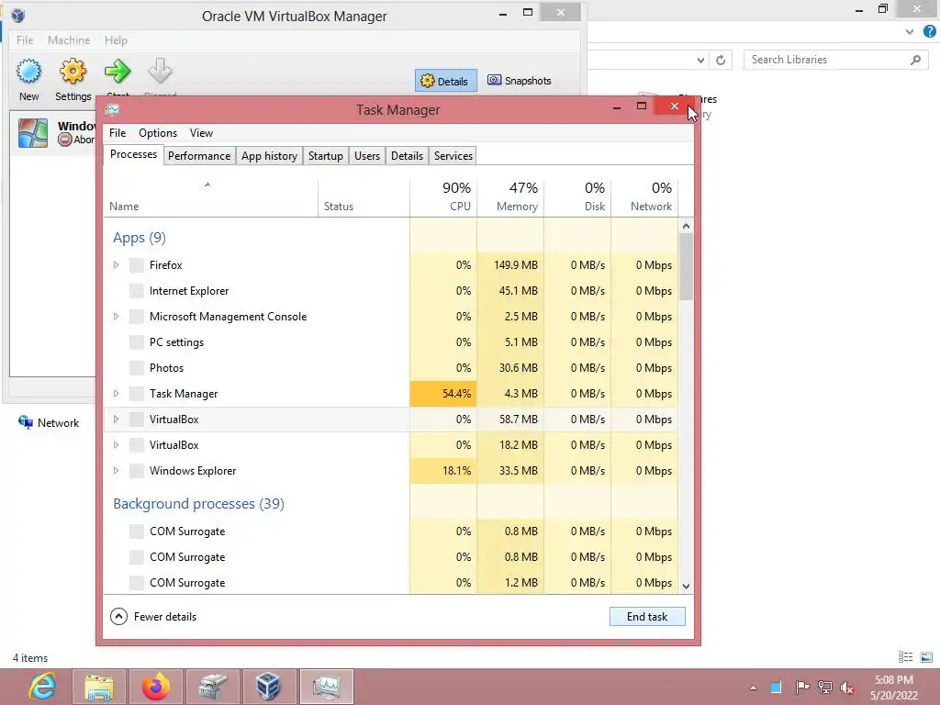This screenshot has height=705, width=940.
Task: Click the Firefox process icon
Action: point(137,265)
